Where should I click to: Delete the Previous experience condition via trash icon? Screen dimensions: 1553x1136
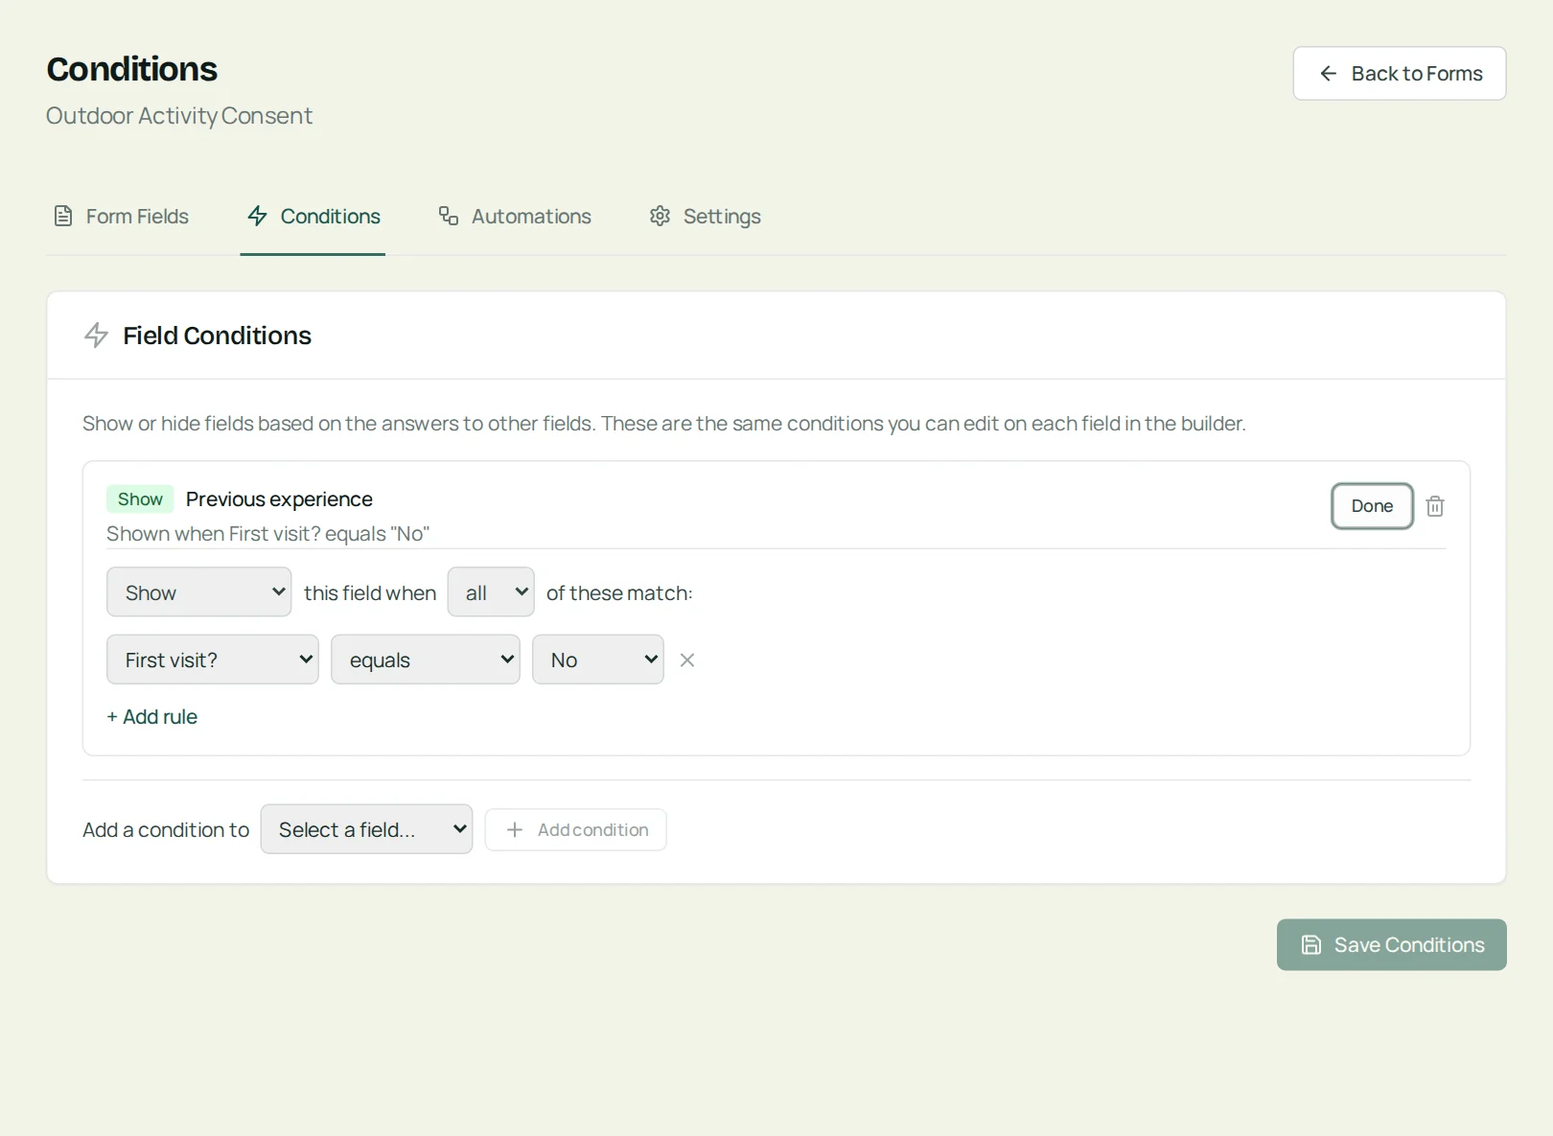pyautogui.click(x=1435, y=506)
